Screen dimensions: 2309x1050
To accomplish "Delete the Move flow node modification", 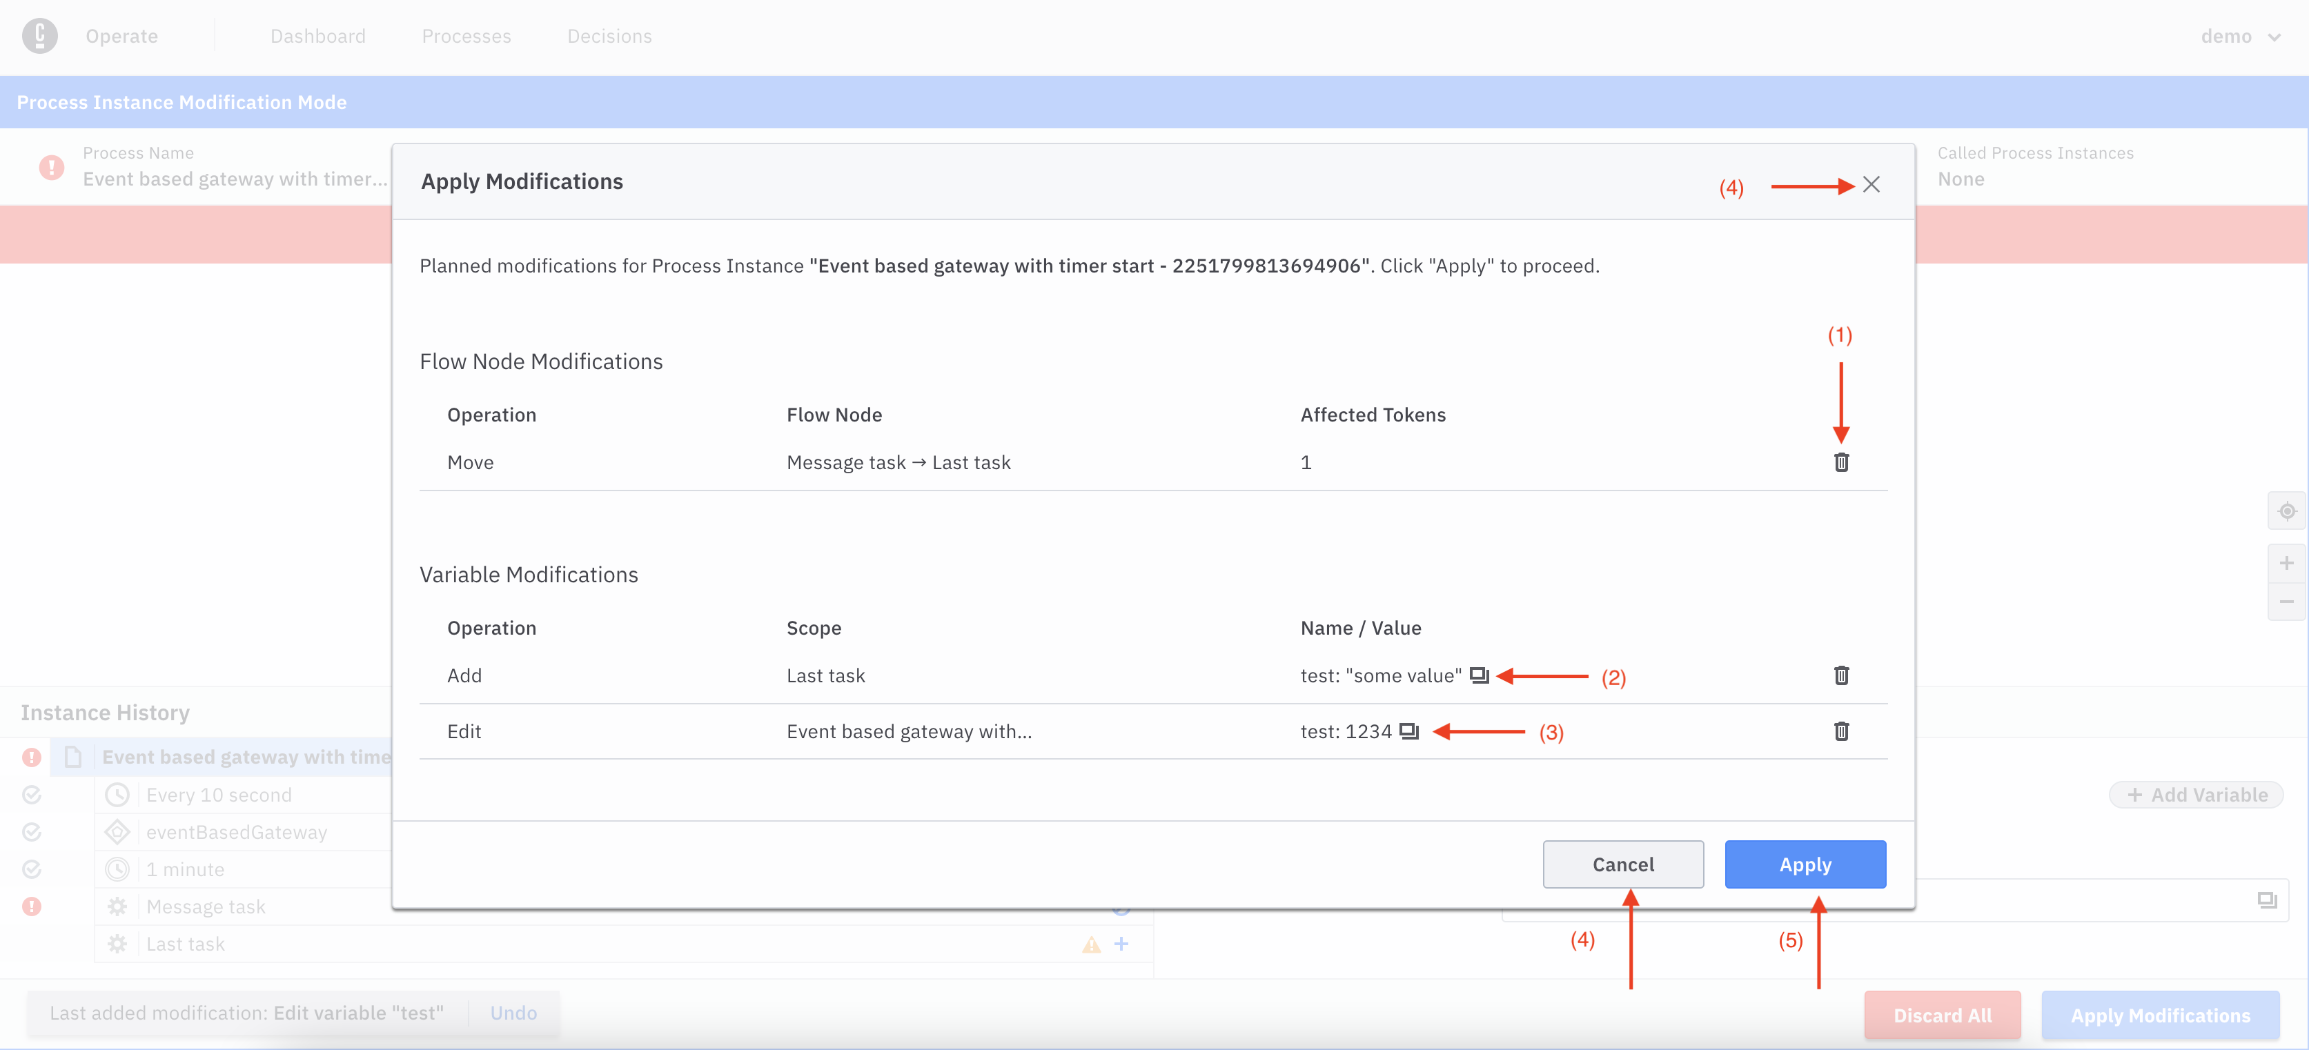I will [1840, 462].
